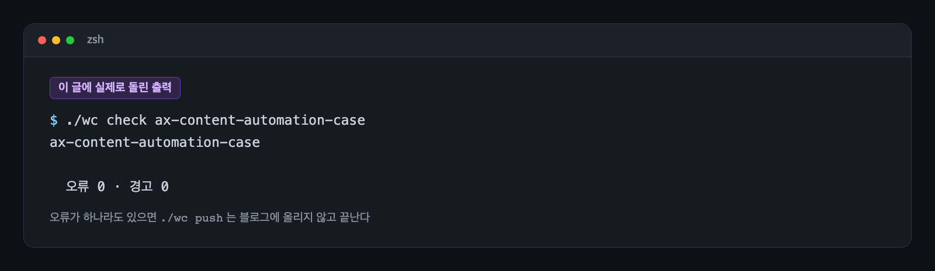This screenshot has height=271, width=935.
Task: Click the purple '이 글에 실제로 돌린 출력' badge
Action: [115, 88]
